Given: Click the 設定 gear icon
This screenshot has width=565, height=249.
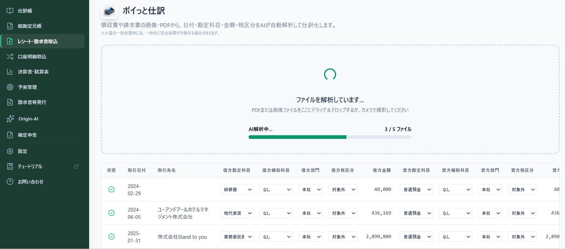Looking at the screenshot, I should pyautogui.click(x=10, y=151).
